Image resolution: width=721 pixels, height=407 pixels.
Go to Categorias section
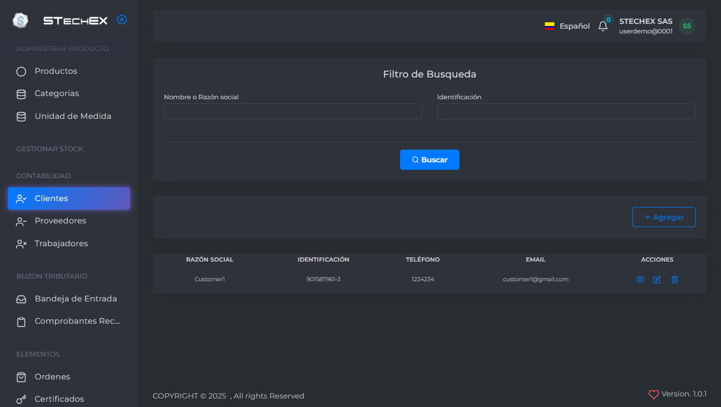(x=57, y=93)
